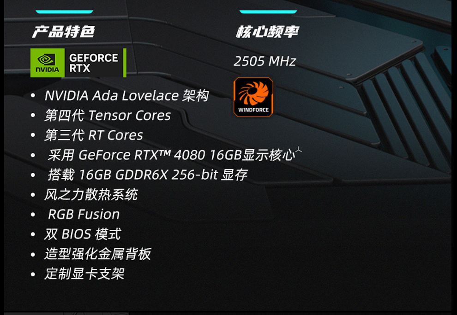Click 造型强化金属背板 feature text
The image size is (457, 315).
click(98, 254)
